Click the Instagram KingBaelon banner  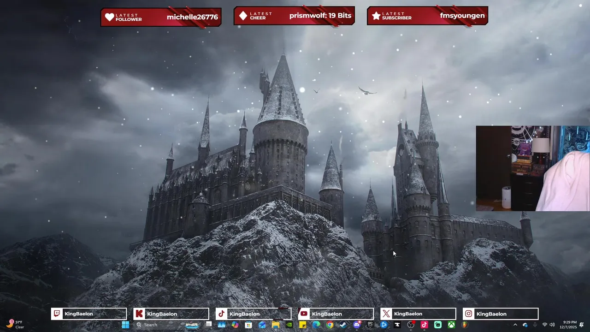coord(501,314)
